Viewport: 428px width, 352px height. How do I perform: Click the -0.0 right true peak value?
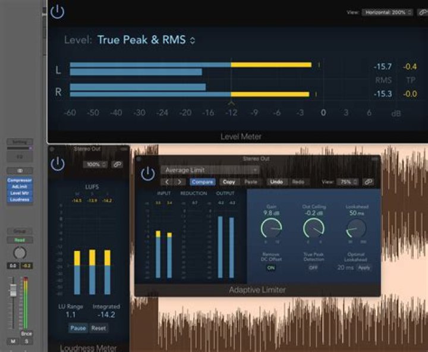410,94
